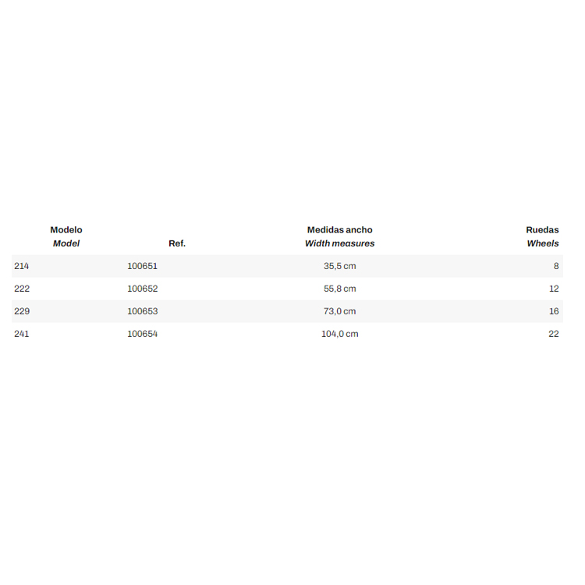Click the wheels value 12
The height and width of the screenshot is (585, 585).
click(554, 289)
